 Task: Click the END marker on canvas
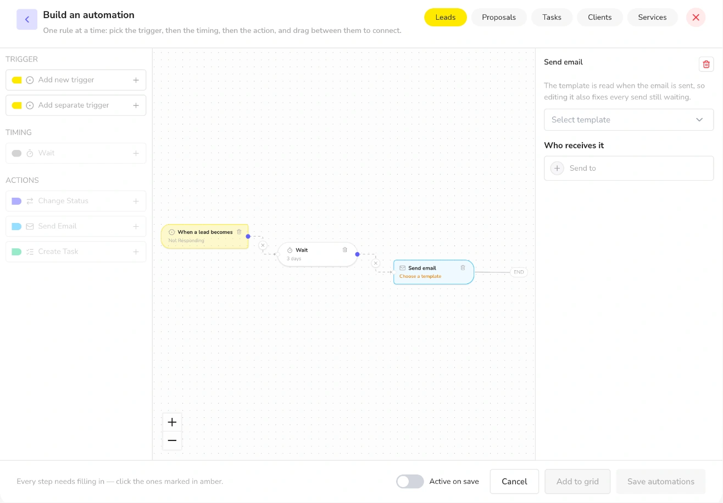pos(519,272)
